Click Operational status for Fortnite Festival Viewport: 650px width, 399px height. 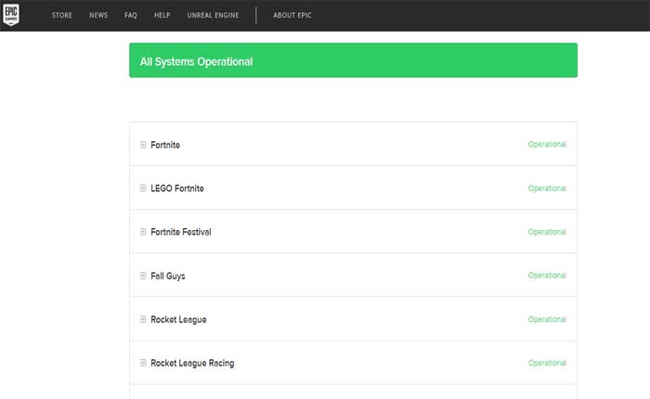click(547, 232)
